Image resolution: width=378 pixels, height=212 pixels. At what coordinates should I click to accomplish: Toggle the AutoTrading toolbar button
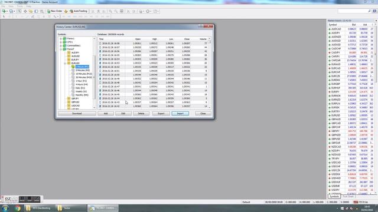[x=79, y=11]
